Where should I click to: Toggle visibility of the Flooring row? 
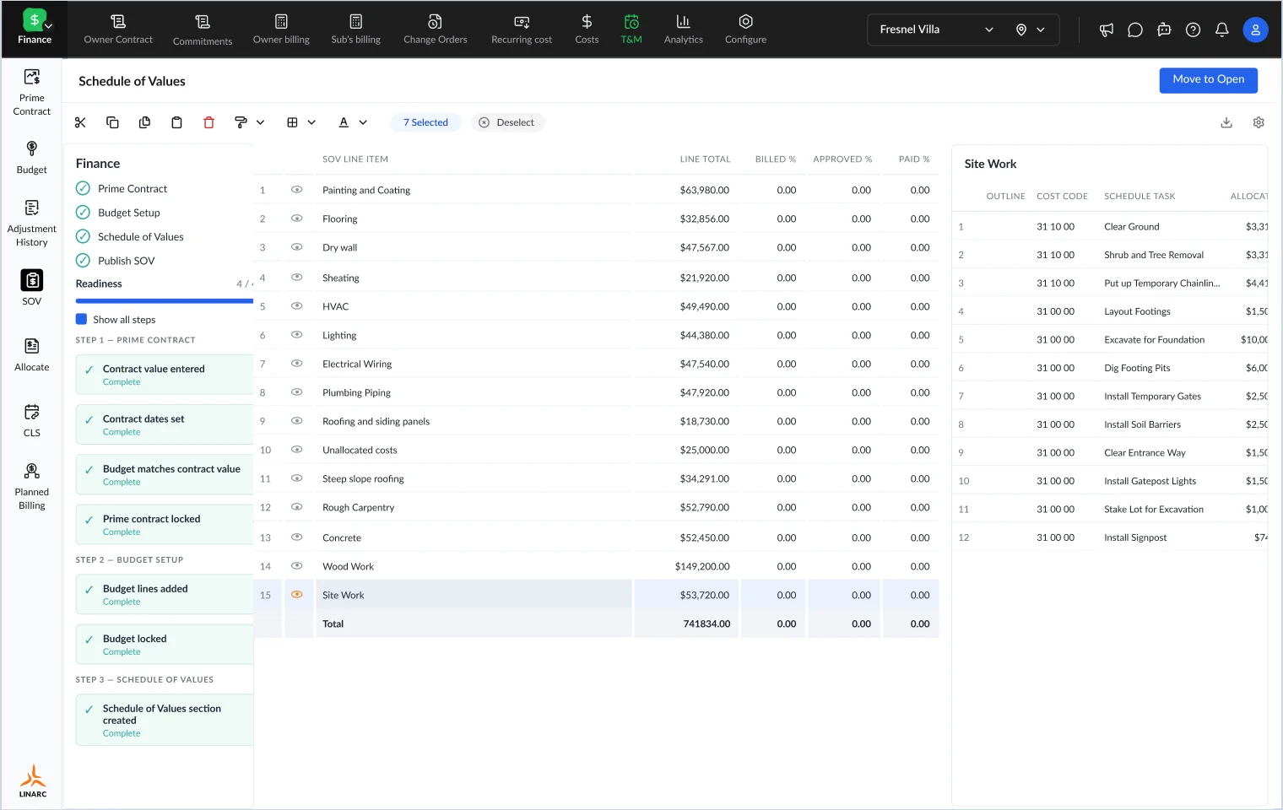click(x=297, y=219)
